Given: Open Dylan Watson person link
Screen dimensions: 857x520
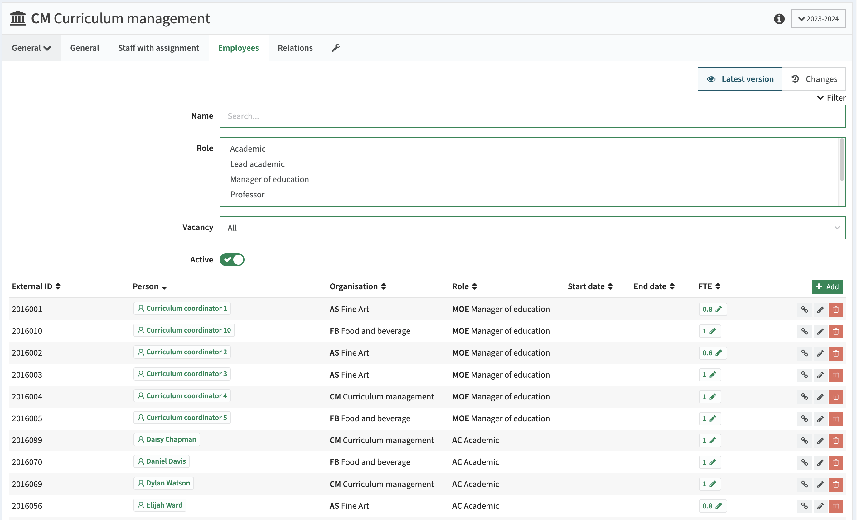Looking at the screenshot, I should pyautogui.click(x=163, y=484).
